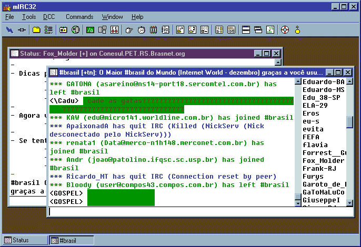361x247 pixels.
Task: Open the DCC Options icon
Action: tap(204, 30)
